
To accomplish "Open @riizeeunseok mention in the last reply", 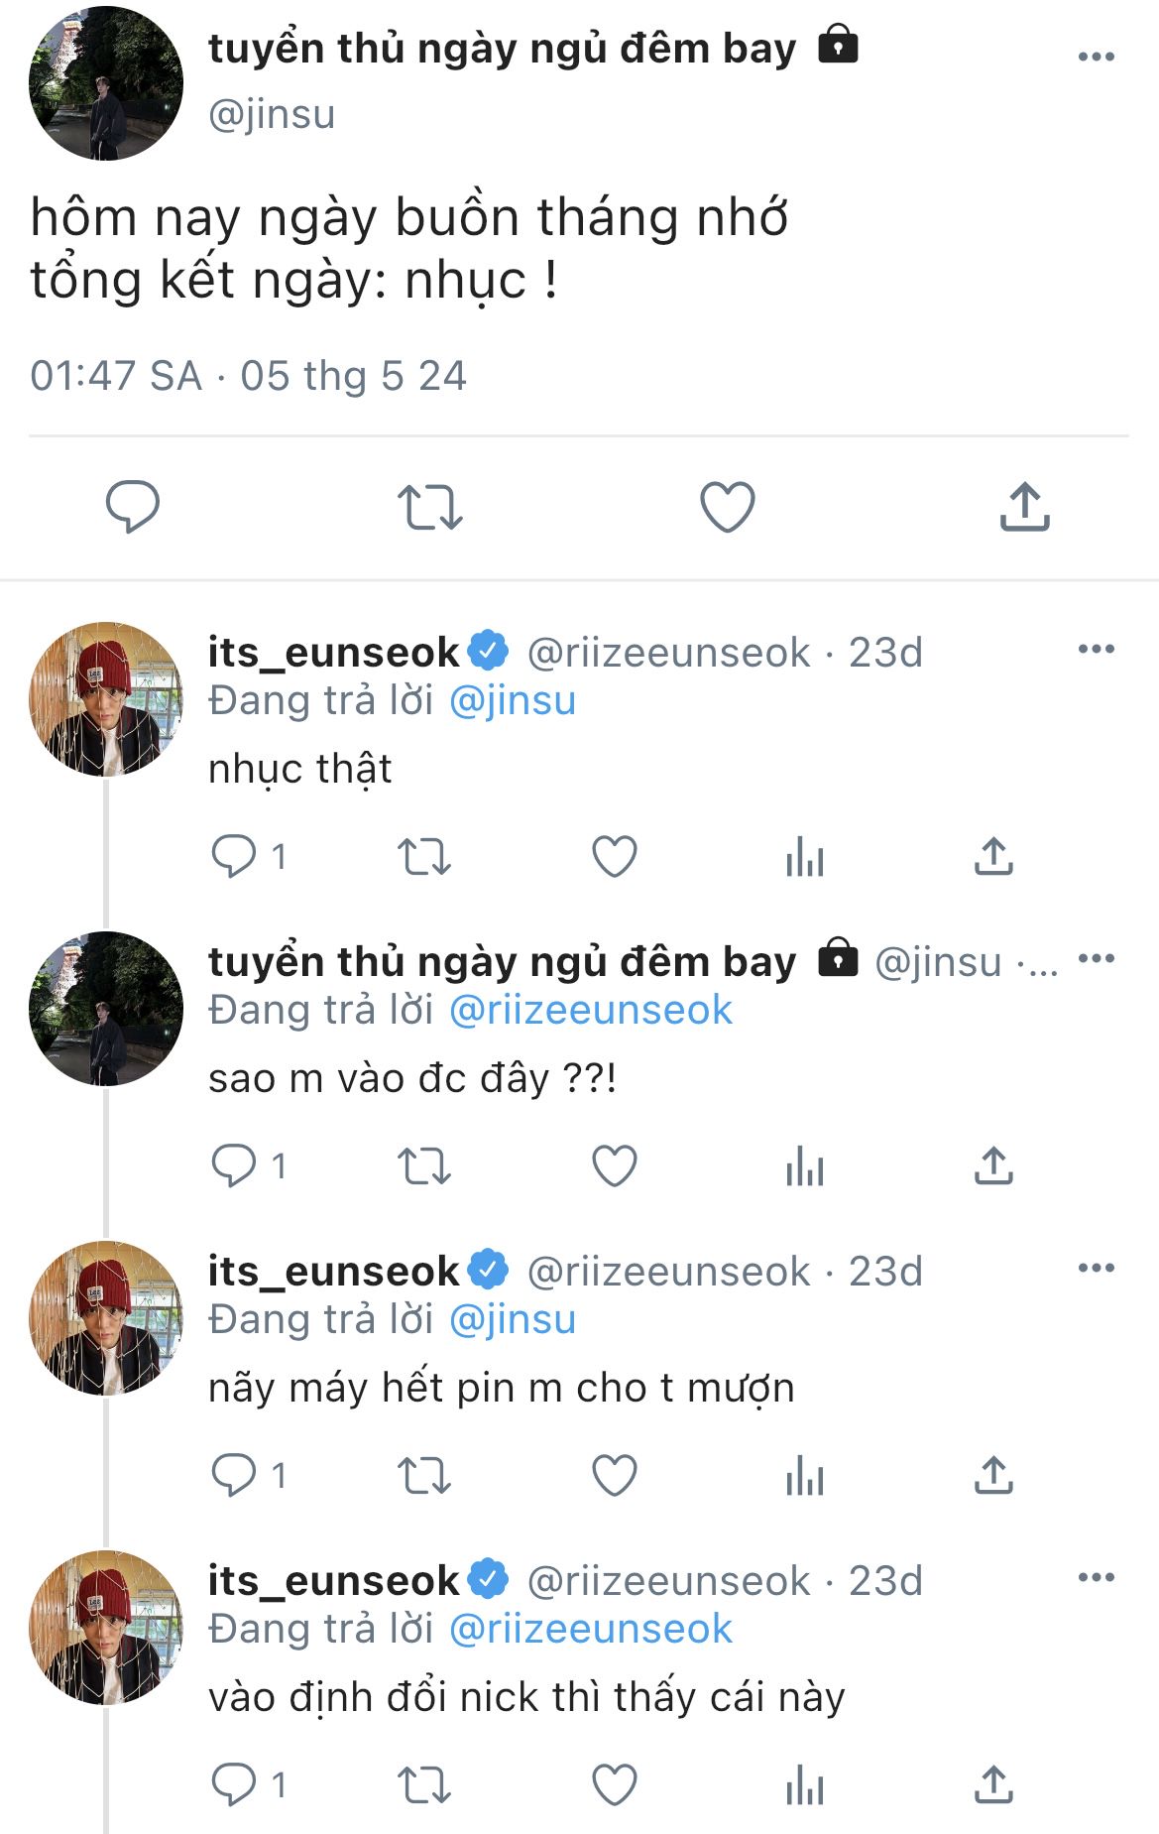I will [x=590, y=1630].
